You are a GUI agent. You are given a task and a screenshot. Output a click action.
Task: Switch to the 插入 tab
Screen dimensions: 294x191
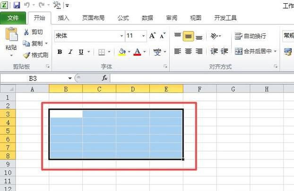tap(63, 18)
